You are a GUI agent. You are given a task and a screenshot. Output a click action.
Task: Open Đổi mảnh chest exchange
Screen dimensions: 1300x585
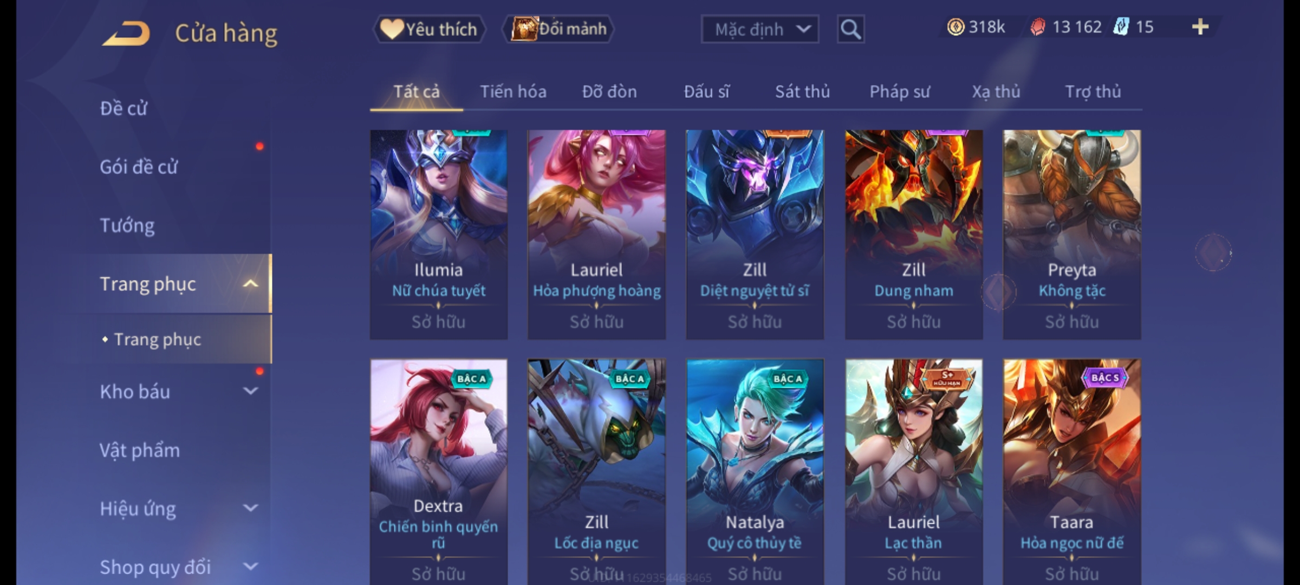tap(558, 29)
